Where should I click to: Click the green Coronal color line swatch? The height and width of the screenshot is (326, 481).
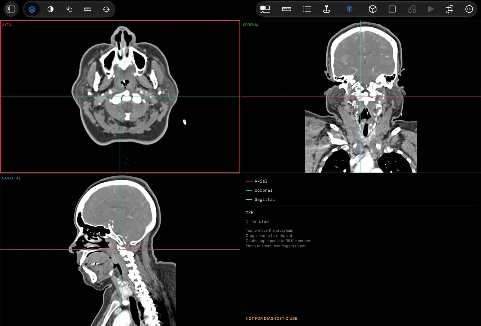tap(249, 190)
